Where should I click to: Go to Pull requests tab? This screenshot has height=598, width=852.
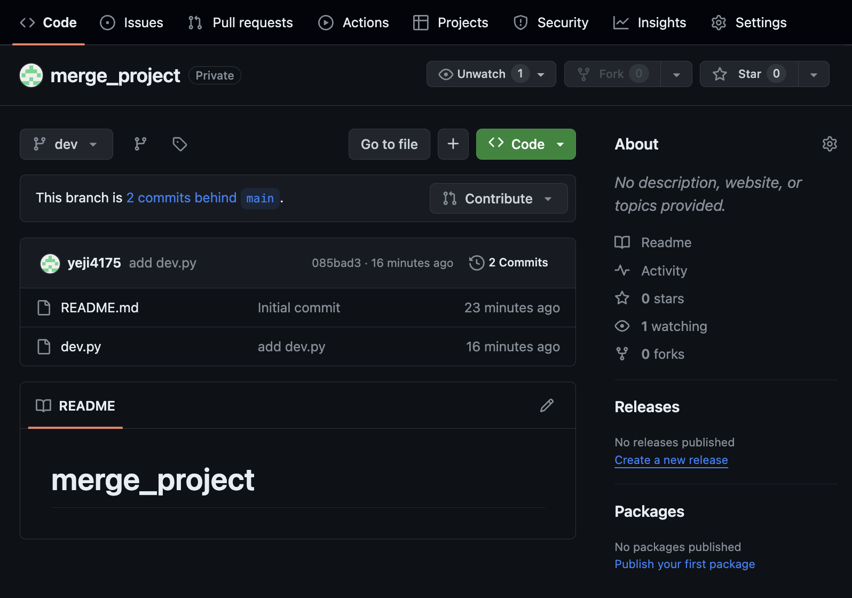coord(240,22)
